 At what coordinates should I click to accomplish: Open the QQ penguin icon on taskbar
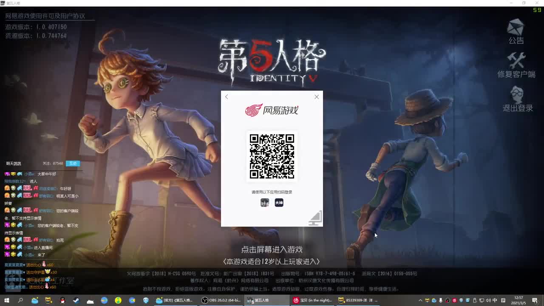point(62,300)
